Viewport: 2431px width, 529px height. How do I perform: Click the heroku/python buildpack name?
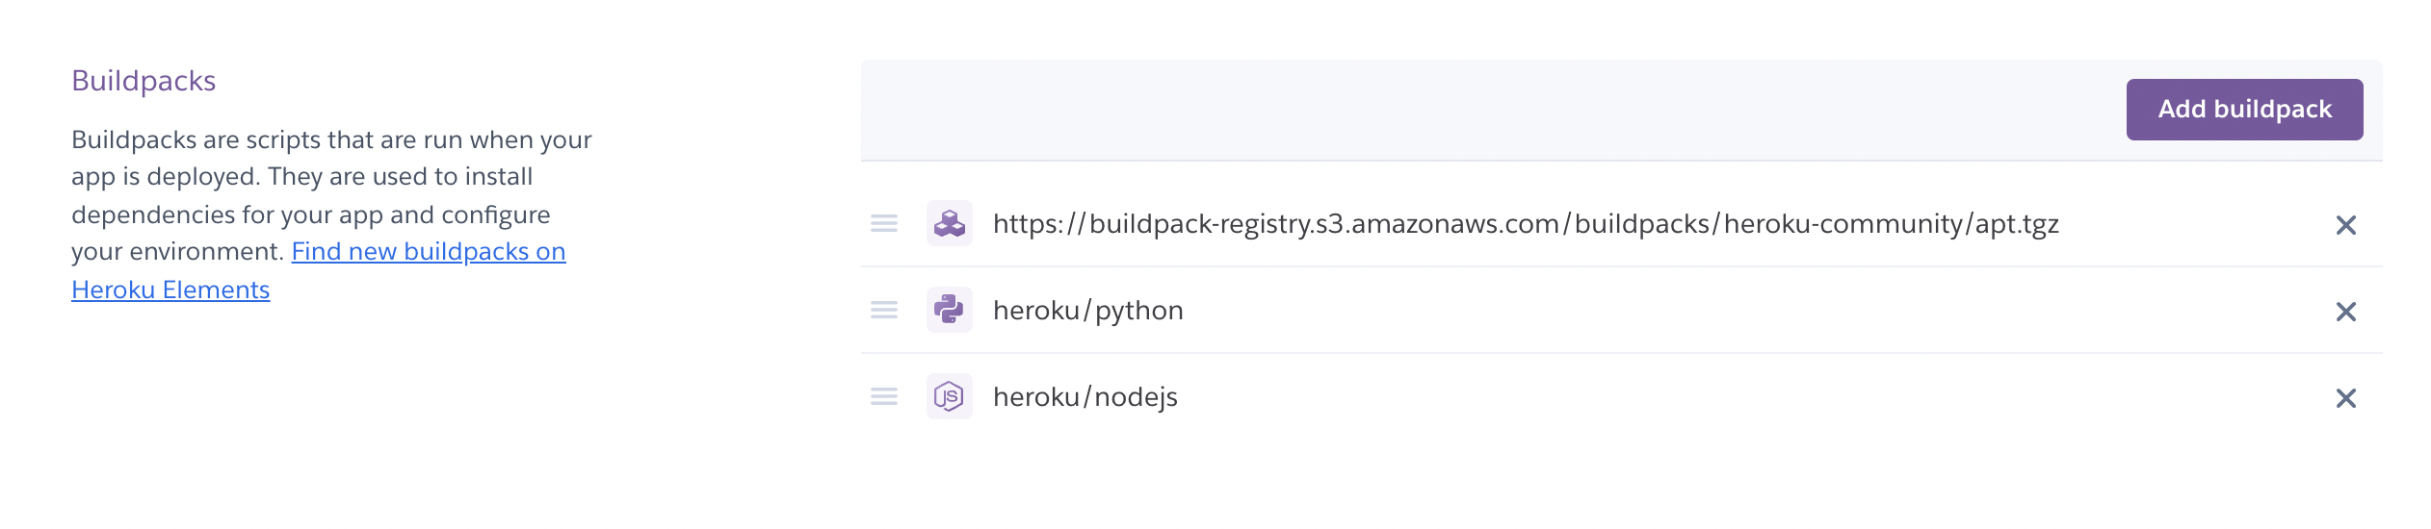point(1088,311)
